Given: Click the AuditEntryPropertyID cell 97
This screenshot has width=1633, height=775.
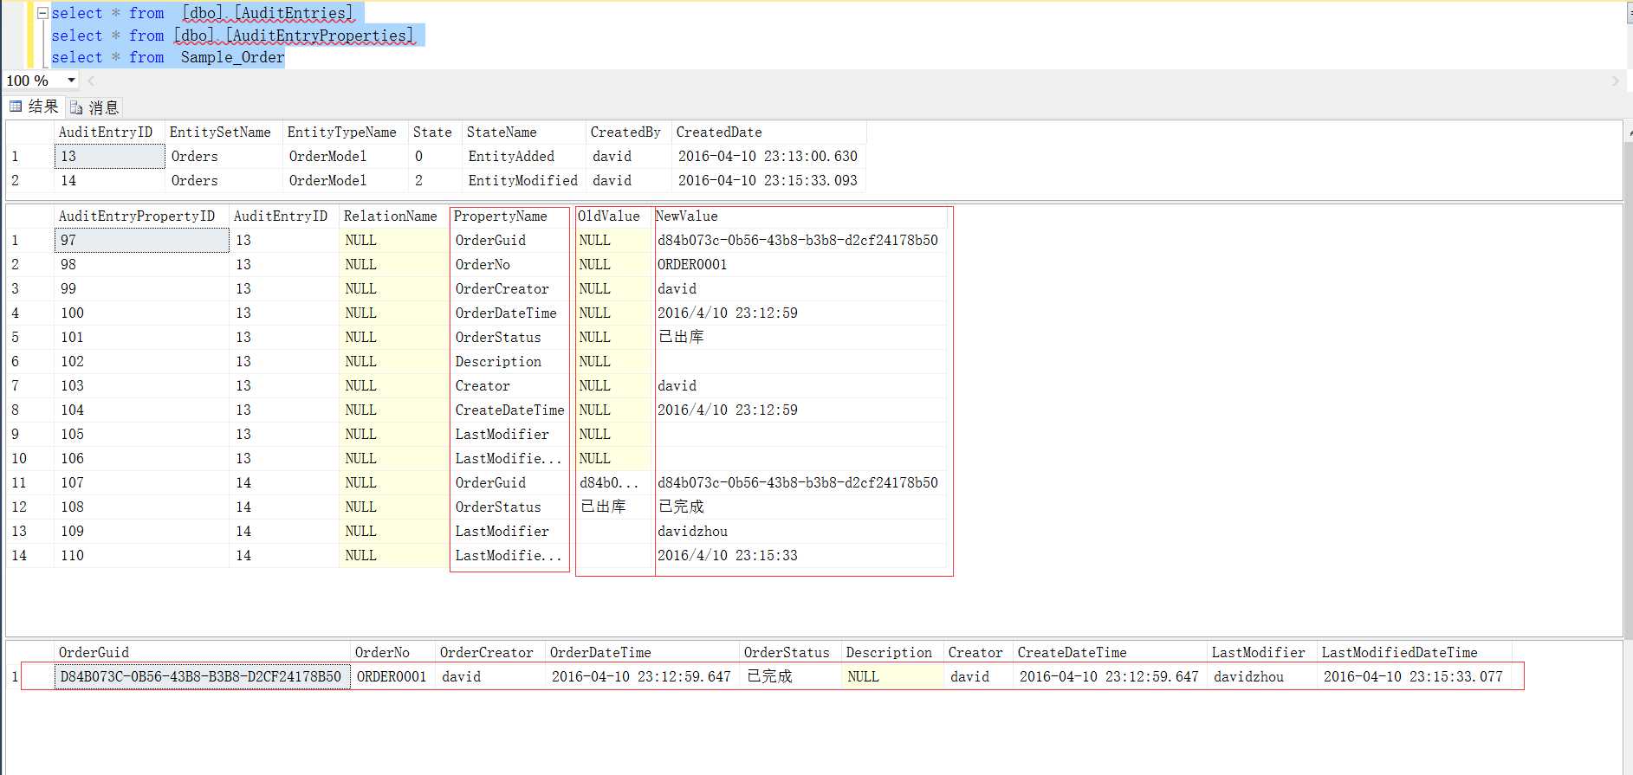Looking at the screenshot, I should 141,241.
